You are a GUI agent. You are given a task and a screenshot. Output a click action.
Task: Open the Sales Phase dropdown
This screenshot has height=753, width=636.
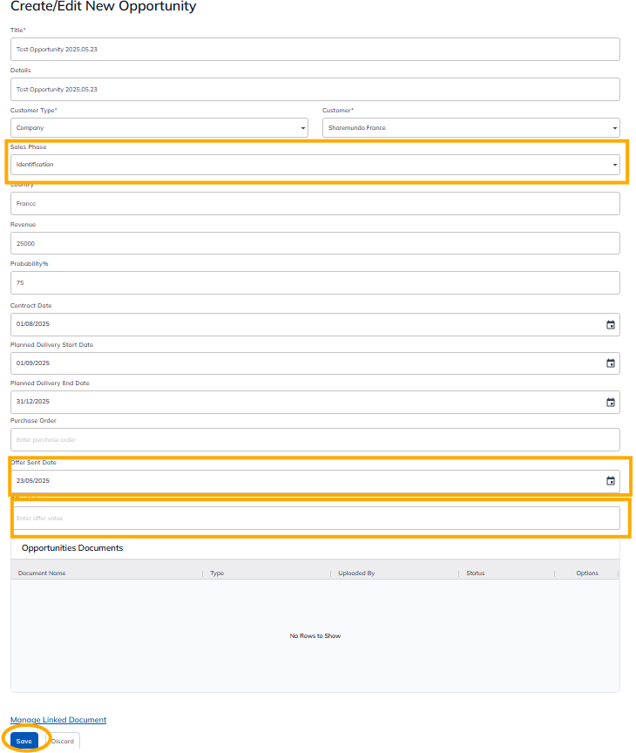pyautogui.click(x=315, y=165)
